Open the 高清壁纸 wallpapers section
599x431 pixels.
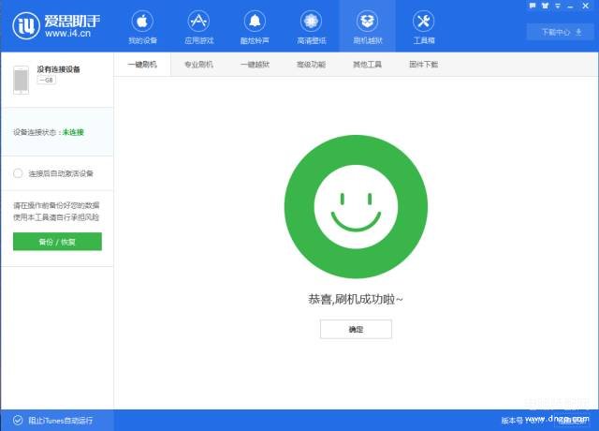point(311,27)
